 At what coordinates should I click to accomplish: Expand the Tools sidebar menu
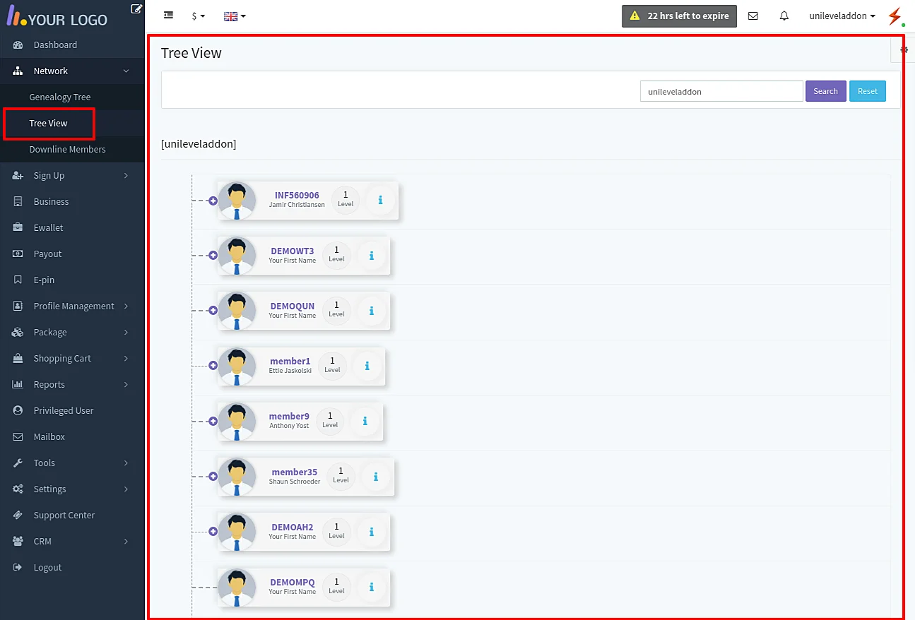[x=72, y=463]
